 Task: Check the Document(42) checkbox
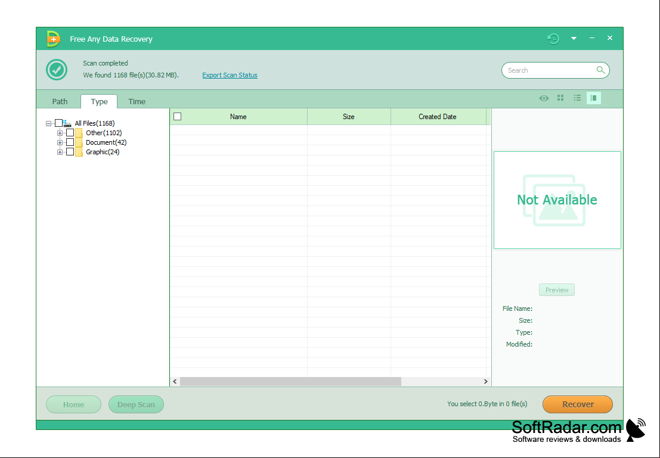(x=70, y=142)
